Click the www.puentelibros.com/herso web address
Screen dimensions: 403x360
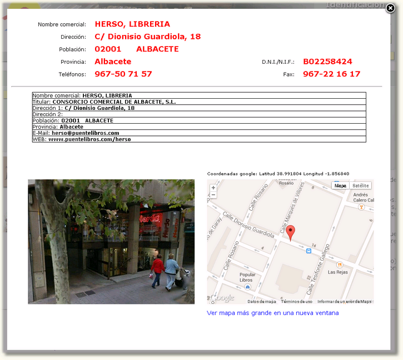tap(89, 139)
